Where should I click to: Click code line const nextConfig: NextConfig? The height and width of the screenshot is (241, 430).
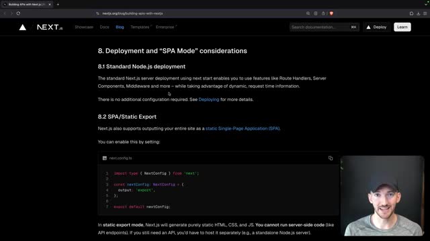(148, 185)
